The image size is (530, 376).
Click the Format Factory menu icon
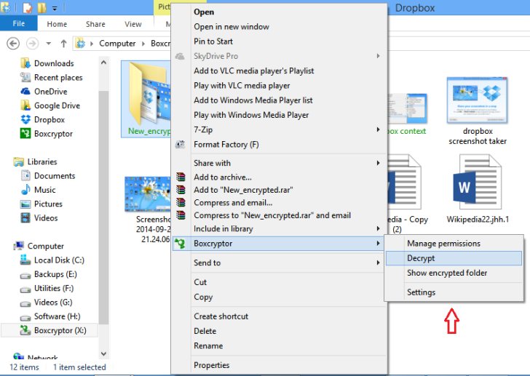click(x=181, y=145)
